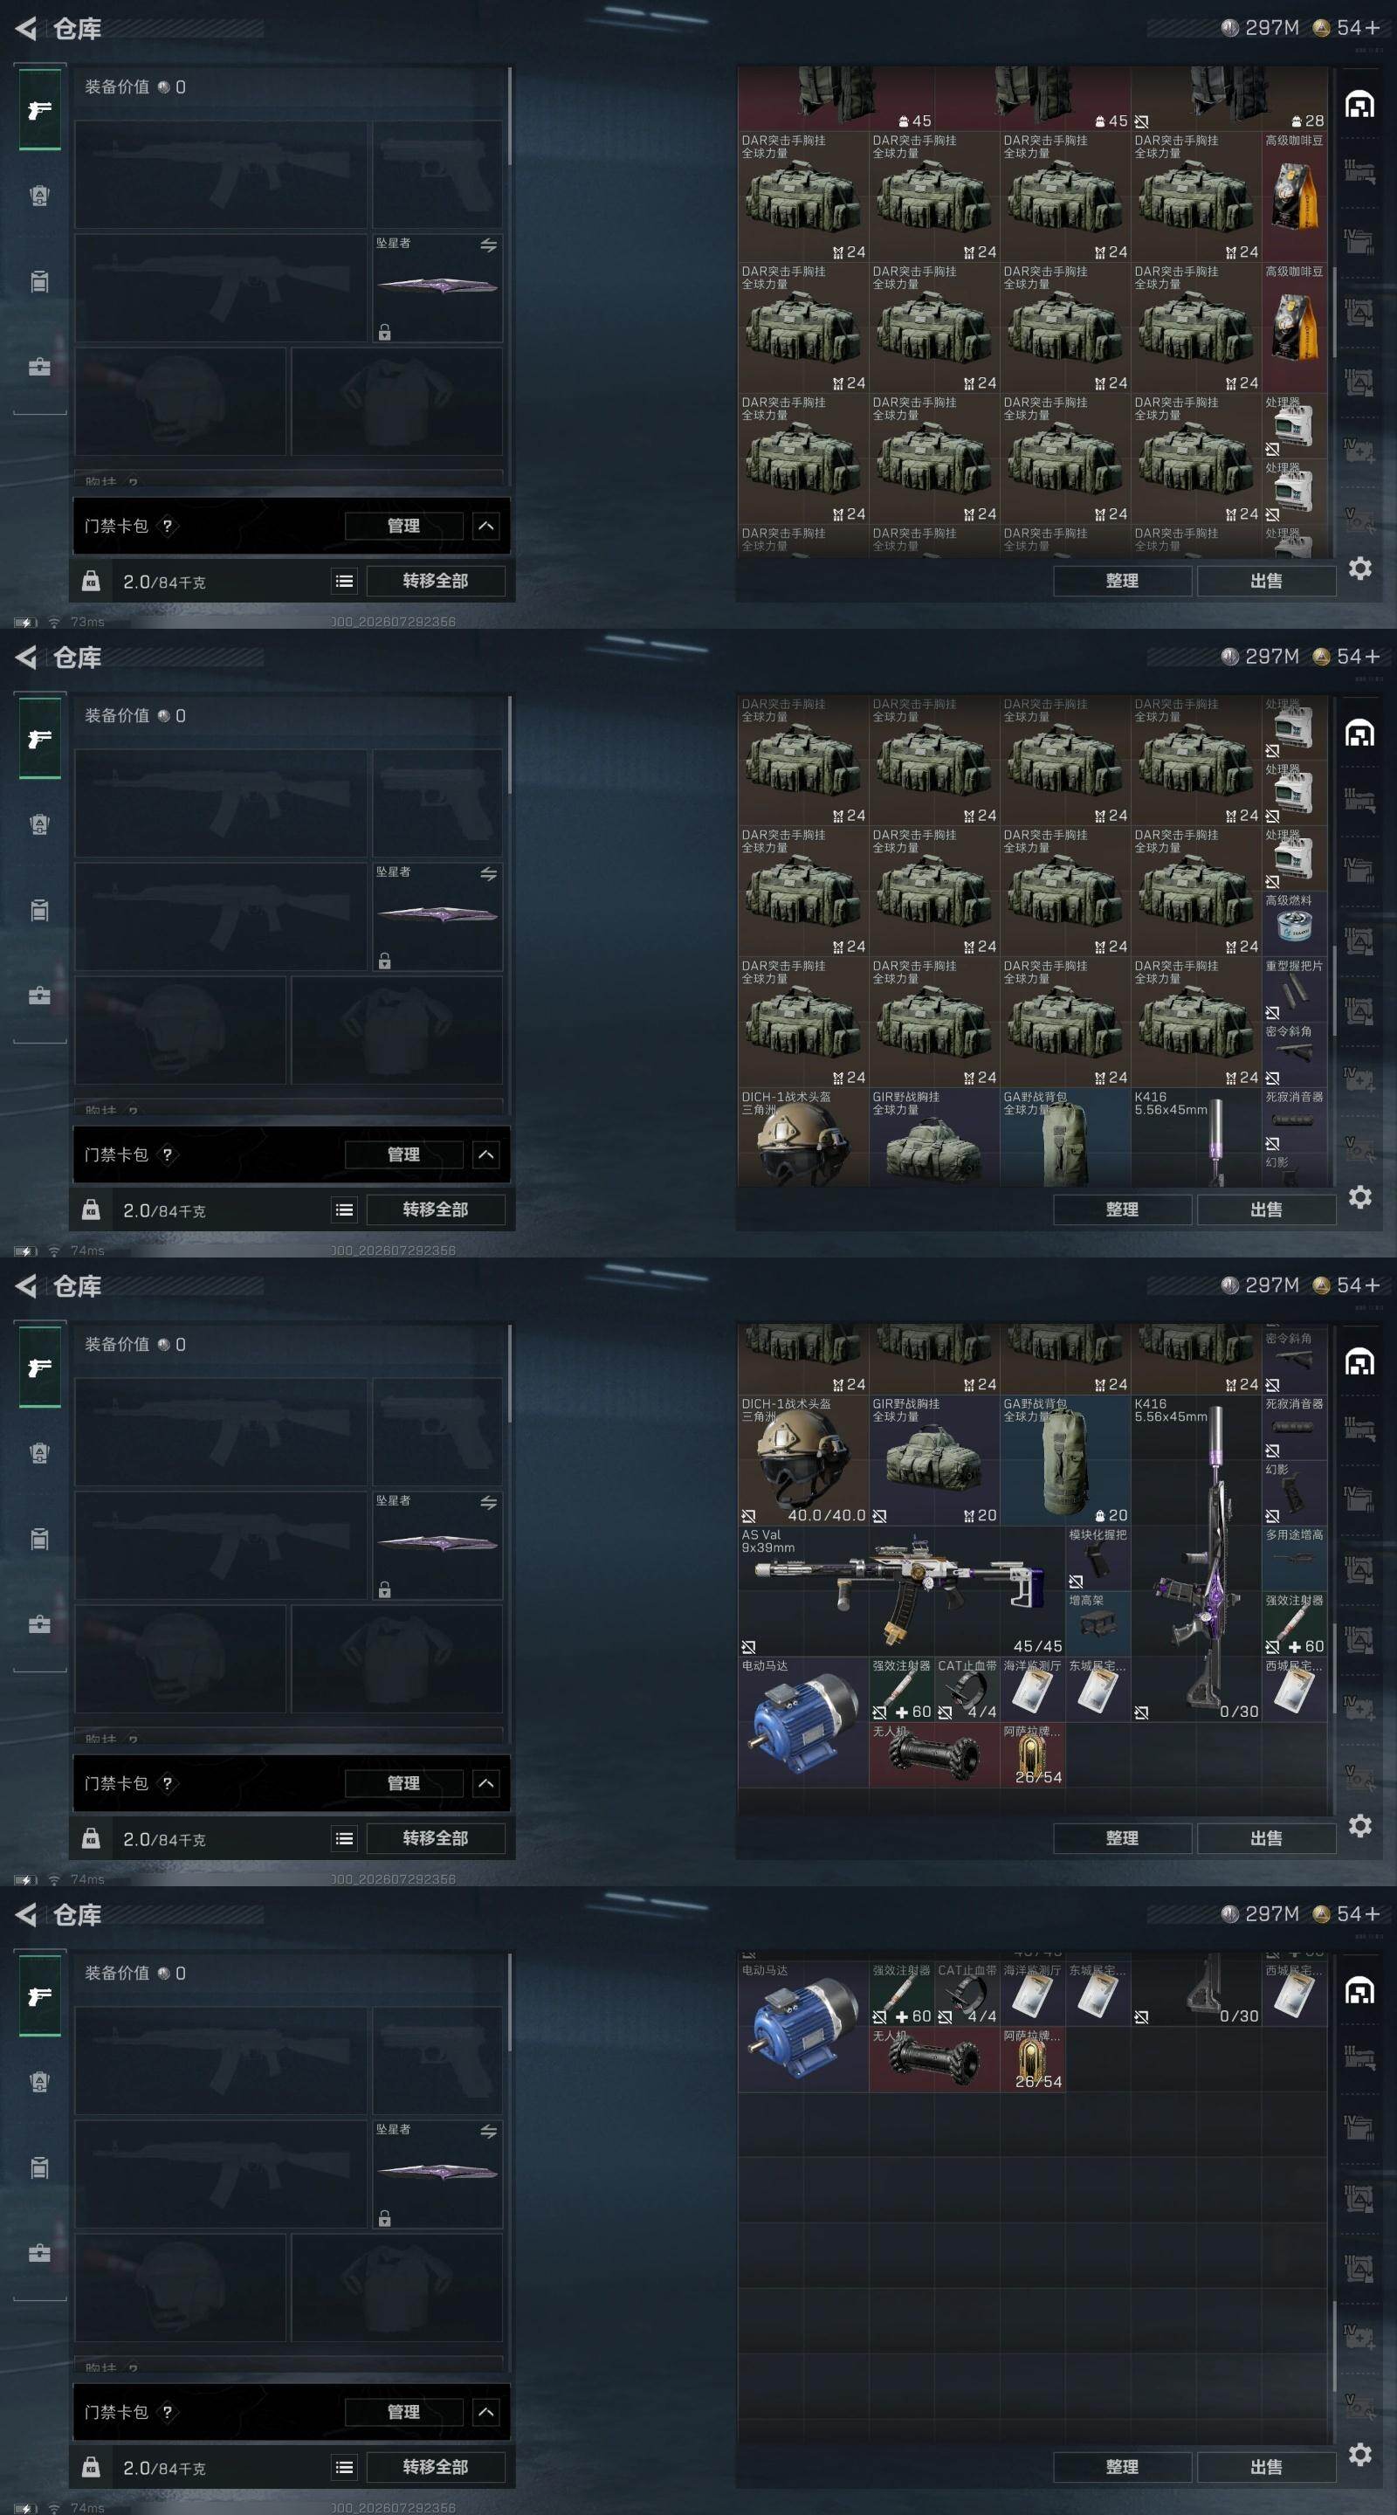Click the equipment panel scrollbar in the second screen
1397x2515 pixels.
click(509, 744)
